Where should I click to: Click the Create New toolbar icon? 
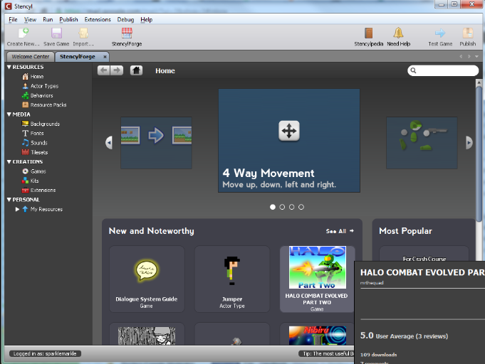point(24,33)
